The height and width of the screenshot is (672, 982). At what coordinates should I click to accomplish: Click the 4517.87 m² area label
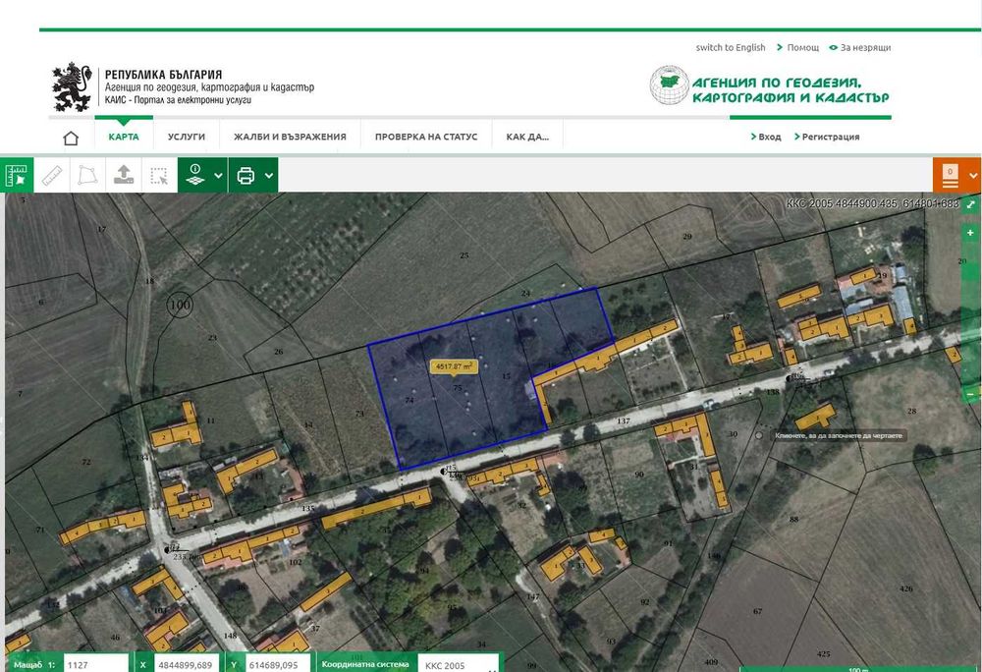point(454,366)
